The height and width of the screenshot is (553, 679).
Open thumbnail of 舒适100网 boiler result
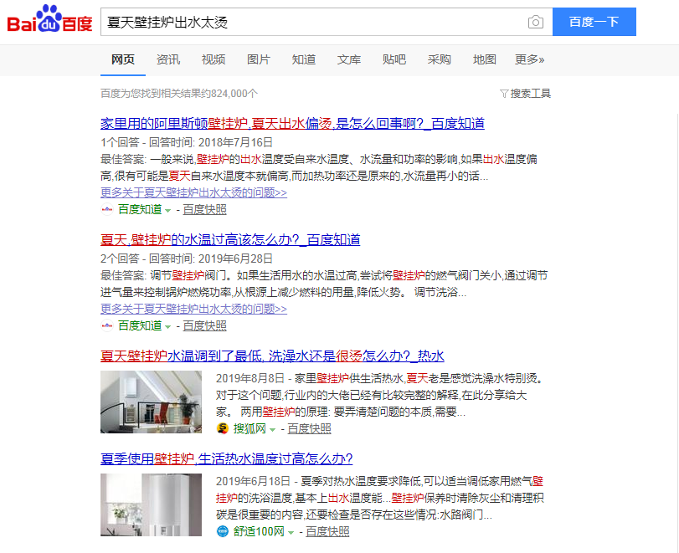152,505
